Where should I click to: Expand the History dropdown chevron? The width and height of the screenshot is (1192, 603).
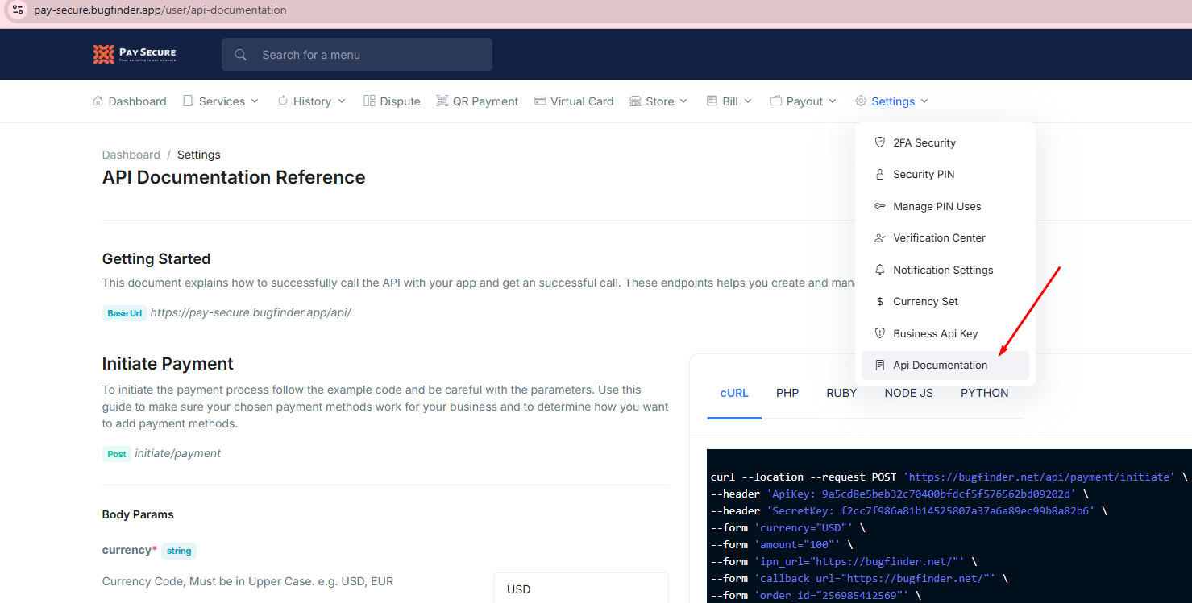click(x=342, y=101)
